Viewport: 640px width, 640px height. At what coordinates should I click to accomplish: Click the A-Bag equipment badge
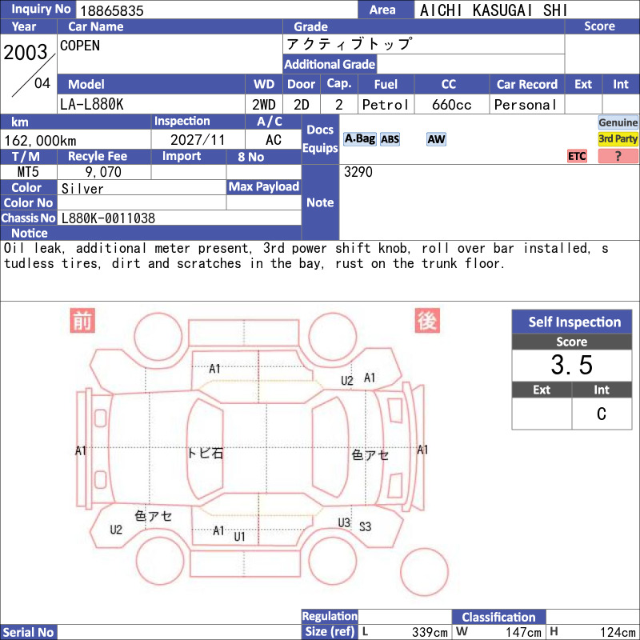(359, 139)
